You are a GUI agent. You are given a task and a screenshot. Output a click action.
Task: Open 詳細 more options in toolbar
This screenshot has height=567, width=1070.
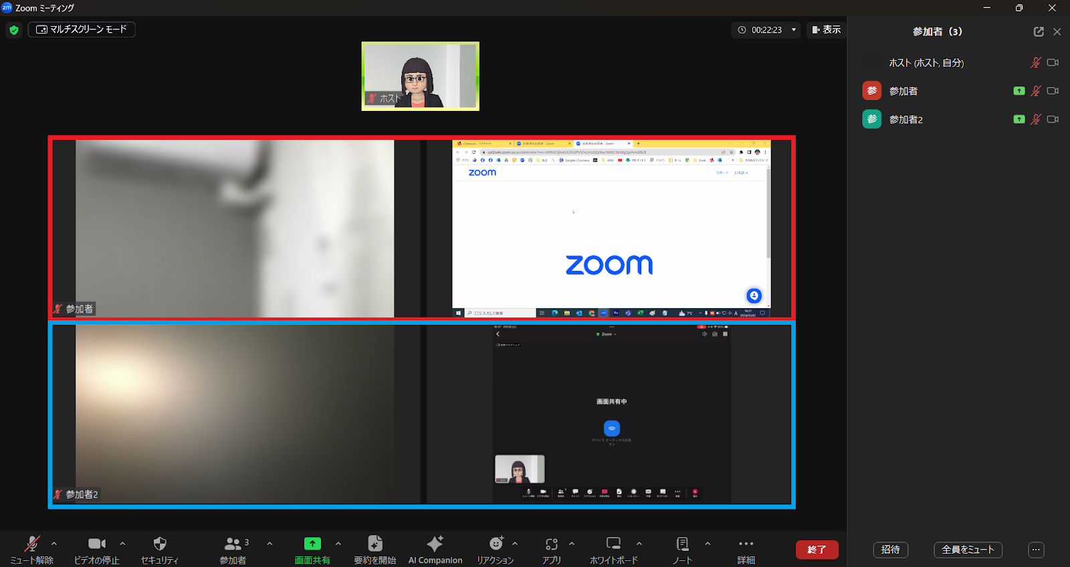coord(746,550)
